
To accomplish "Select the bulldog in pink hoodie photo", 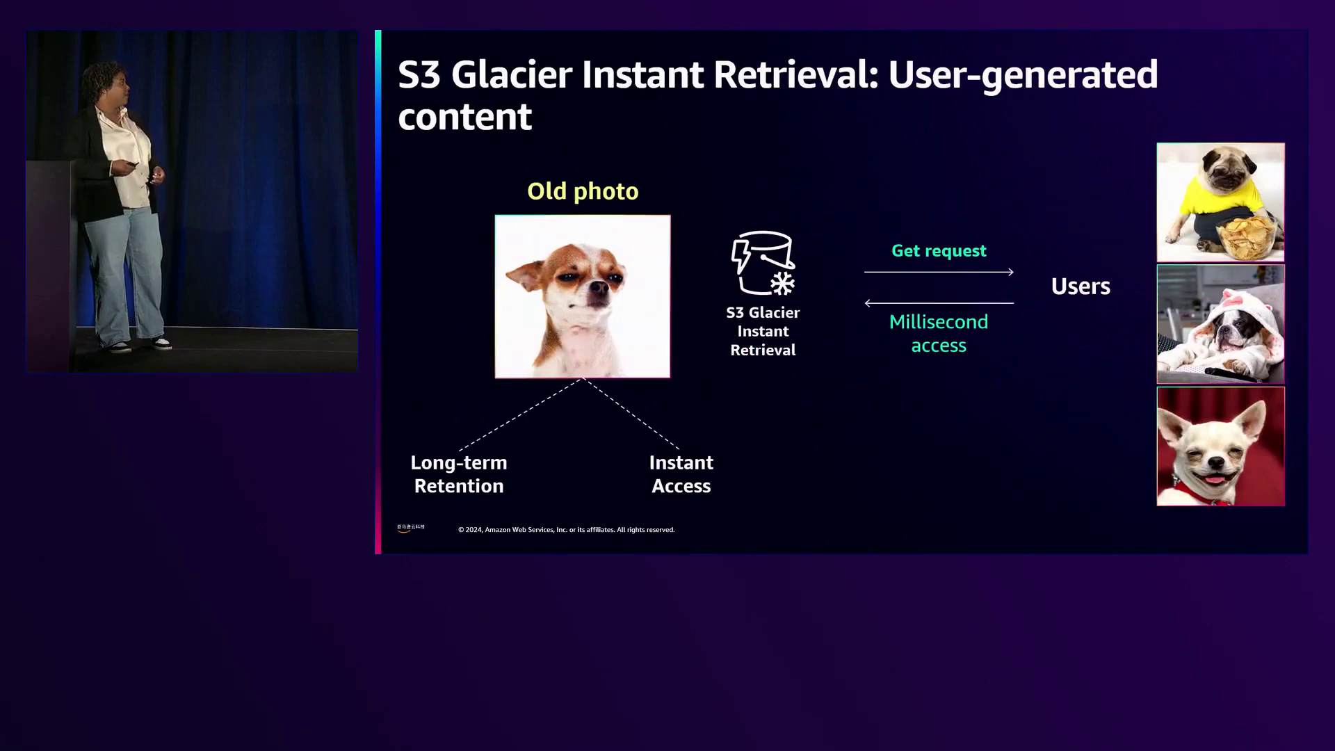I will (1220, 324).
